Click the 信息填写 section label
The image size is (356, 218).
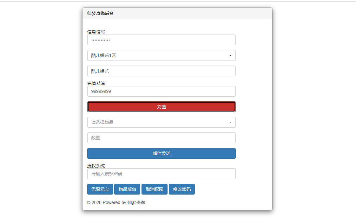[96, 32]
